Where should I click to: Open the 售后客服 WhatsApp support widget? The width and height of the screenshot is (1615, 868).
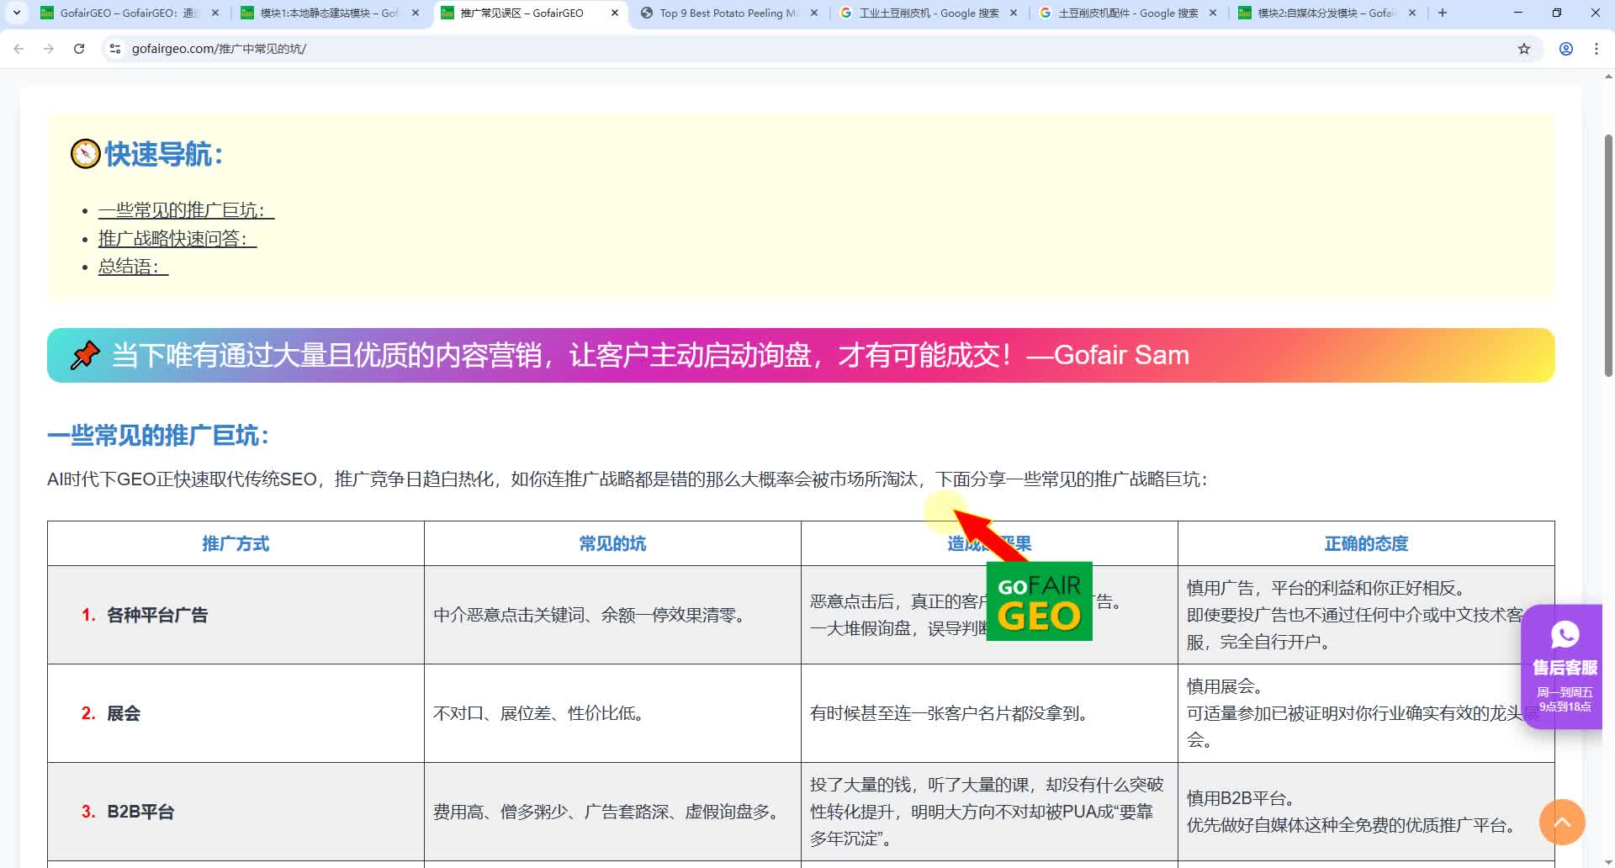pos(1564,665)
